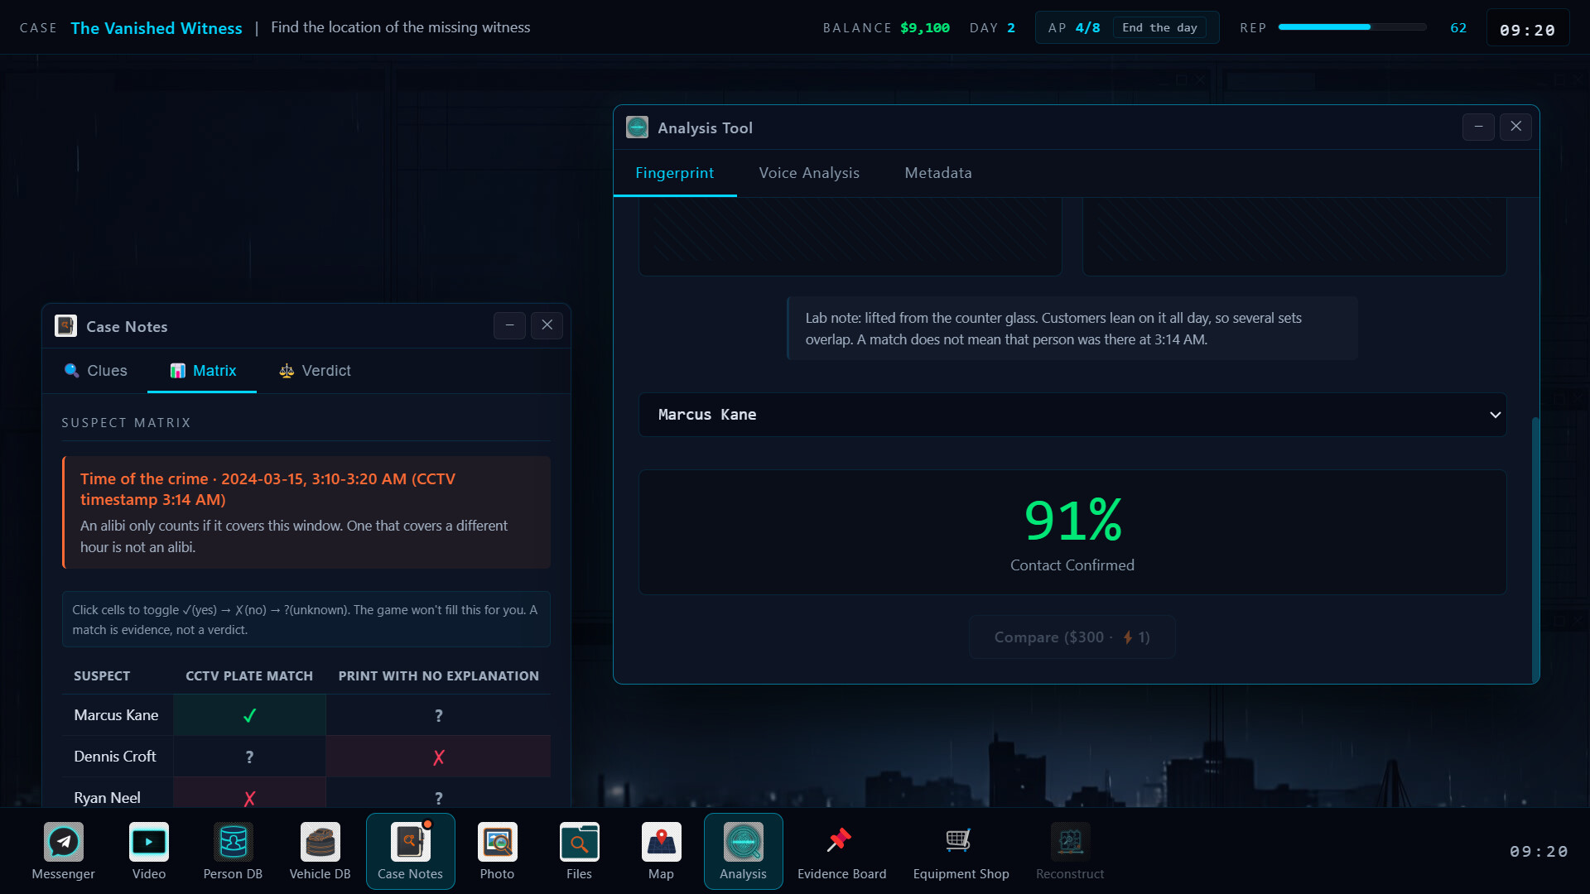1590x894 pixels.
Task: Open the Files search icon
Action: coord(580,851)
